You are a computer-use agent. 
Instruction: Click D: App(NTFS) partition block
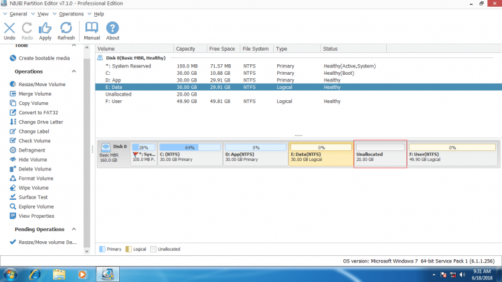click(256, 154)
